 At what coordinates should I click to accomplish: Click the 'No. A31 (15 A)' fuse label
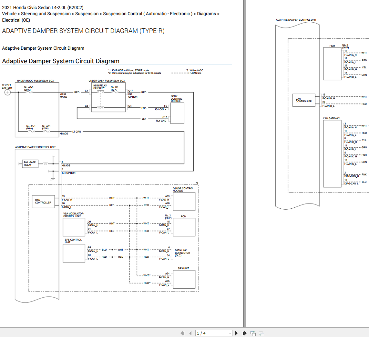[46, 127]
